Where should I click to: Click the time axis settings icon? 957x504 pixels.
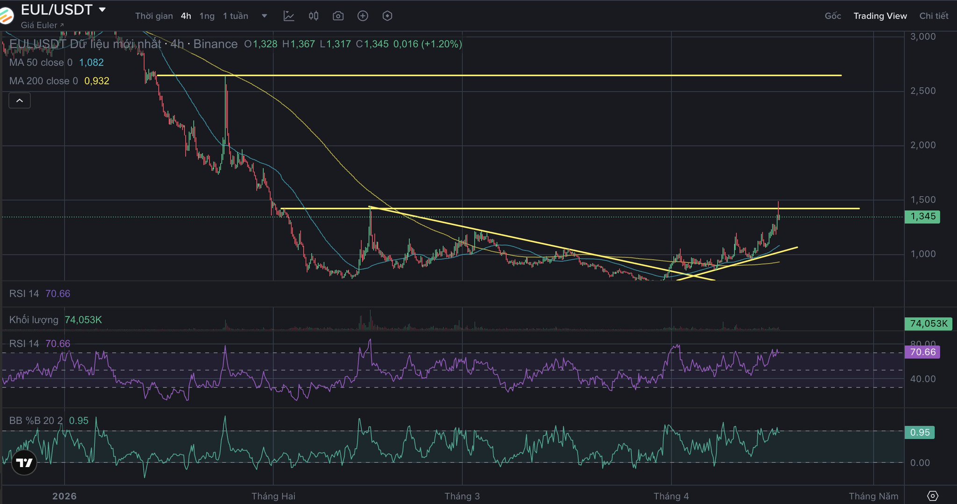[x=932, y=496]
